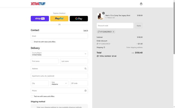The image size is (175, 108).
Task: Click the Discount code input field
Action: coord(115,26)
